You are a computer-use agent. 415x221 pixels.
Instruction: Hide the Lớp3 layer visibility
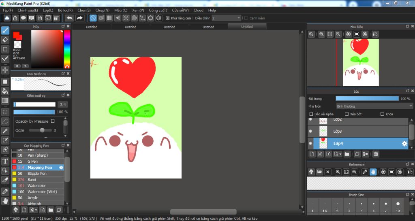(310, 131)
